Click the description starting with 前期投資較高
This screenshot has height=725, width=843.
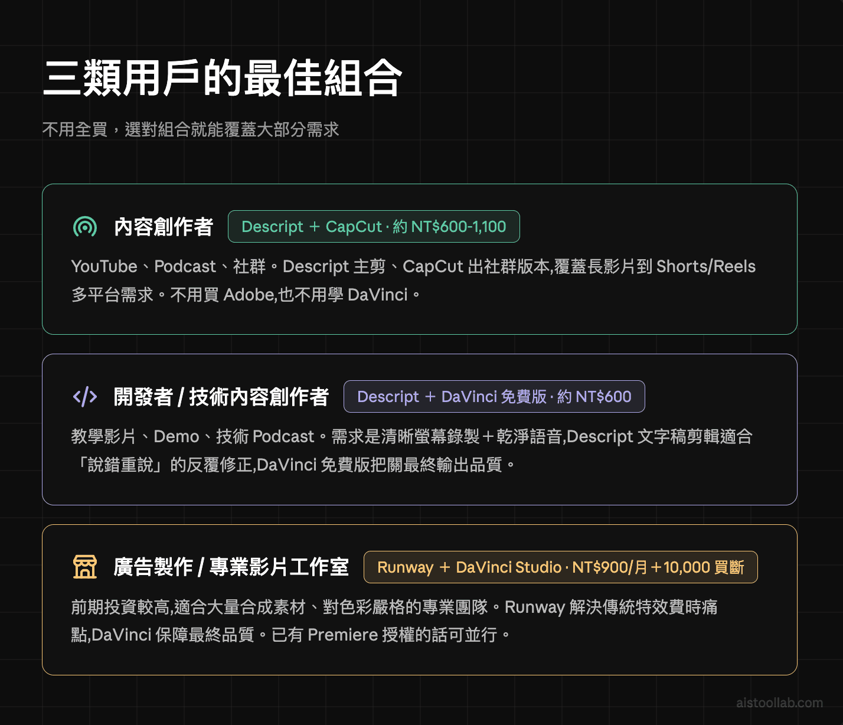394,621
